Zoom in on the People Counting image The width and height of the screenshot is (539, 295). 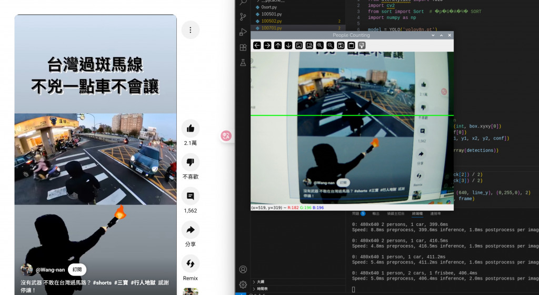(320, 45)
